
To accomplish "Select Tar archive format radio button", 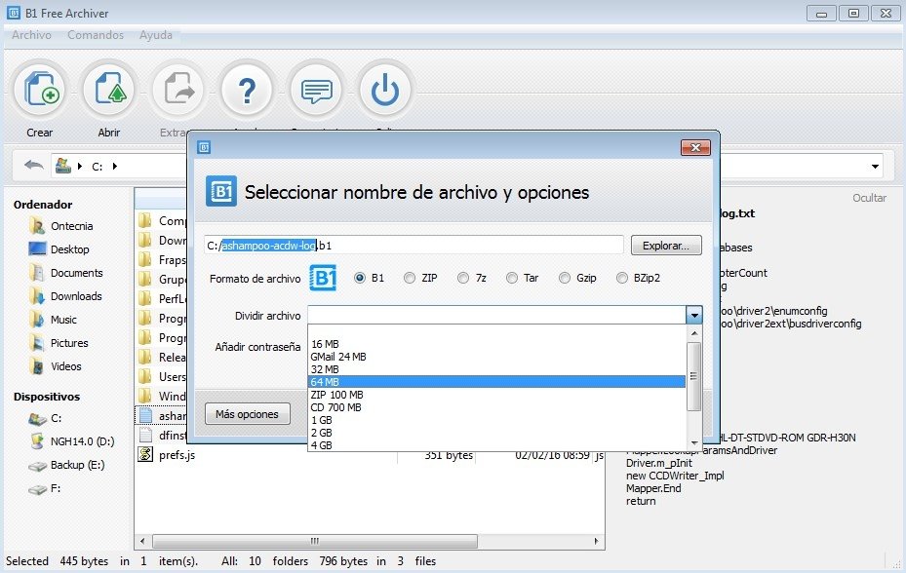I will (512, 278).
